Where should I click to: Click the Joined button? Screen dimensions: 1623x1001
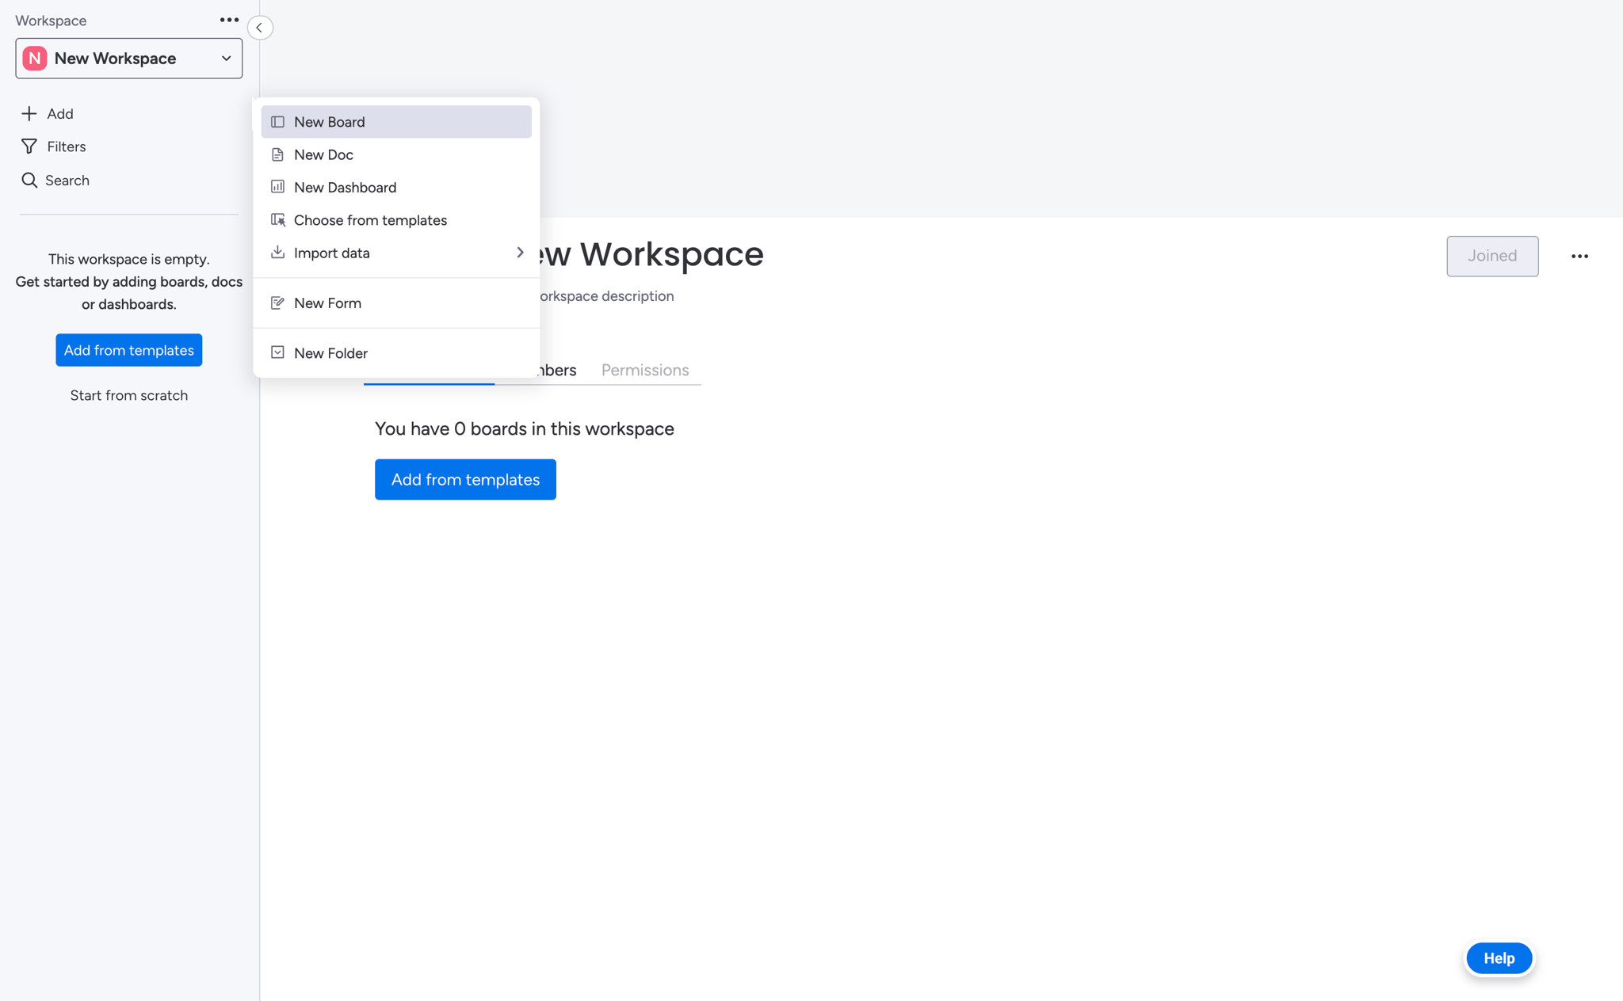coord(1491,256)
